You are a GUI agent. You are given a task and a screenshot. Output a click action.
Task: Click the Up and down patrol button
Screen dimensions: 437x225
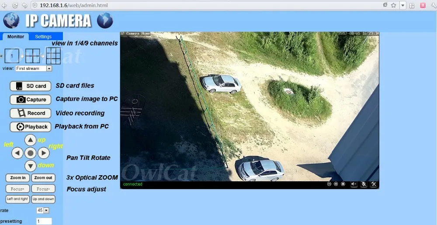point(43,199)
